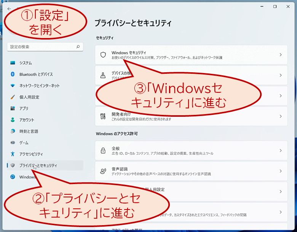
Task: Expand chevron on デバイスの検索 row
Action: pos(281,75)
